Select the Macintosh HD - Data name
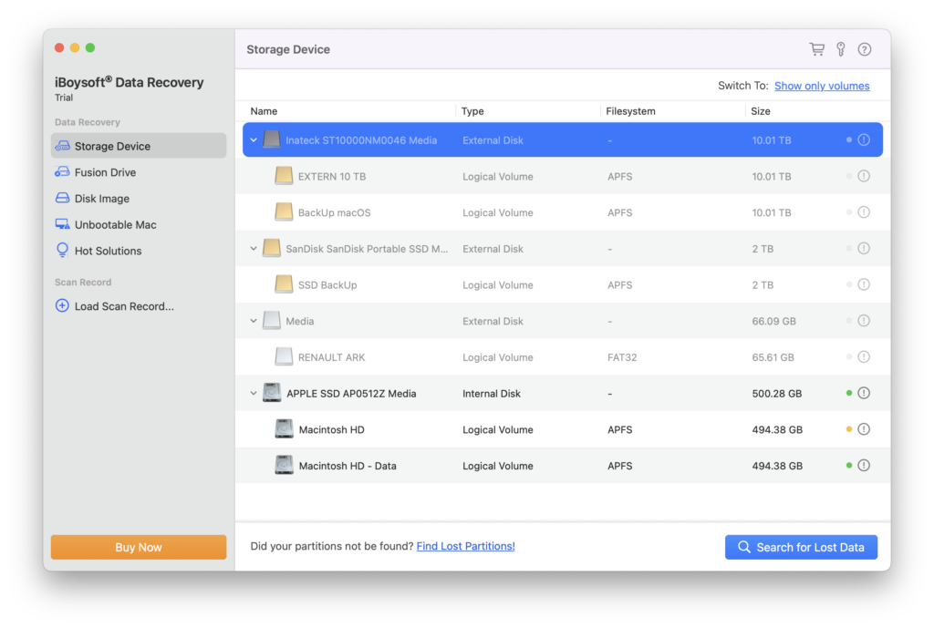 (348, 466)
